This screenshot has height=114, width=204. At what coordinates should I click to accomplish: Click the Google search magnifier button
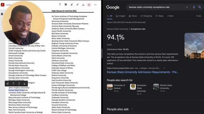200,7
